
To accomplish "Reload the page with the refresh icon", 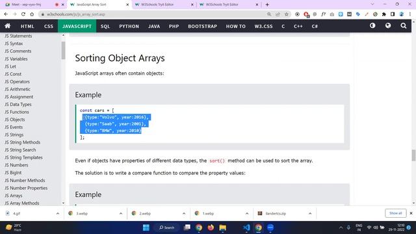I will (23, 14).
